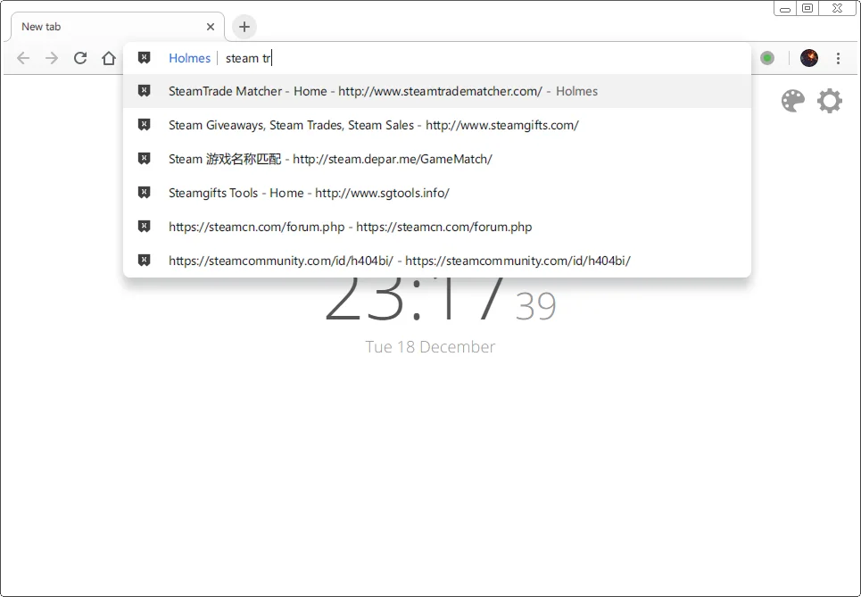861x597 pixels.
Task: Click the forward navigation arrow
Action: coord(52,58)
